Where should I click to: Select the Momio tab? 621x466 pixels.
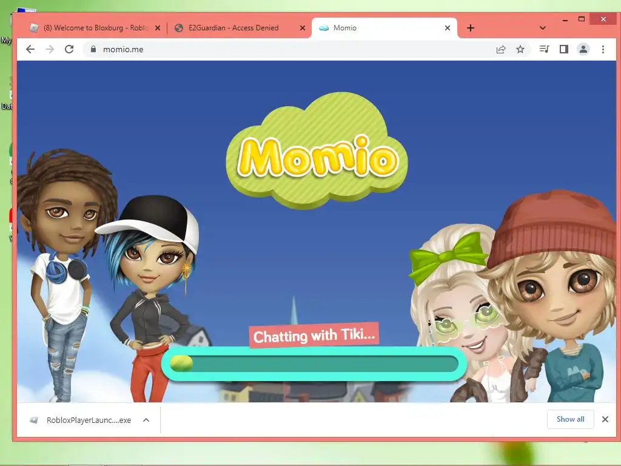point(384,28)
